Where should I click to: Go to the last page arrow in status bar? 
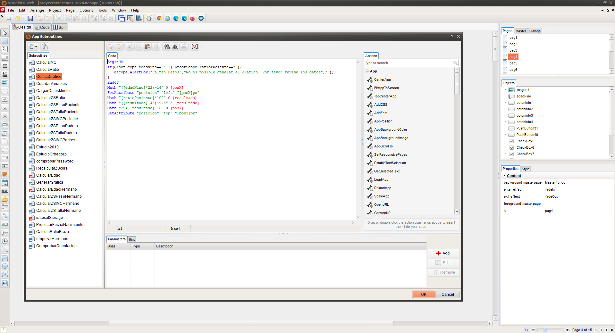click(x=612, y=330)
